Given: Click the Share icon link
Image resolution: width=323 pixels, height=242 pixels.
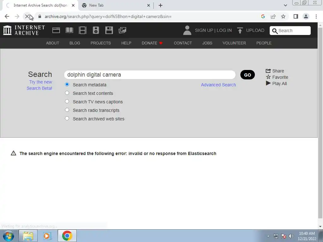Looking at the screenshot, I should click(x=275, y=71).
